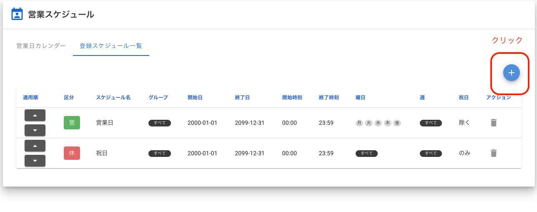Click the calendar icon beside 営業スケジュール title
Screen dimensions: 537x212
click(17, 14)
